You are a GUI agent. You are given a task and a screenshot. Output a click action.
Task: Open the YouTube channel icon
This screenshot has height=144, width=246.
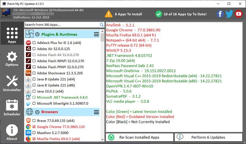(x=239, y=14)
